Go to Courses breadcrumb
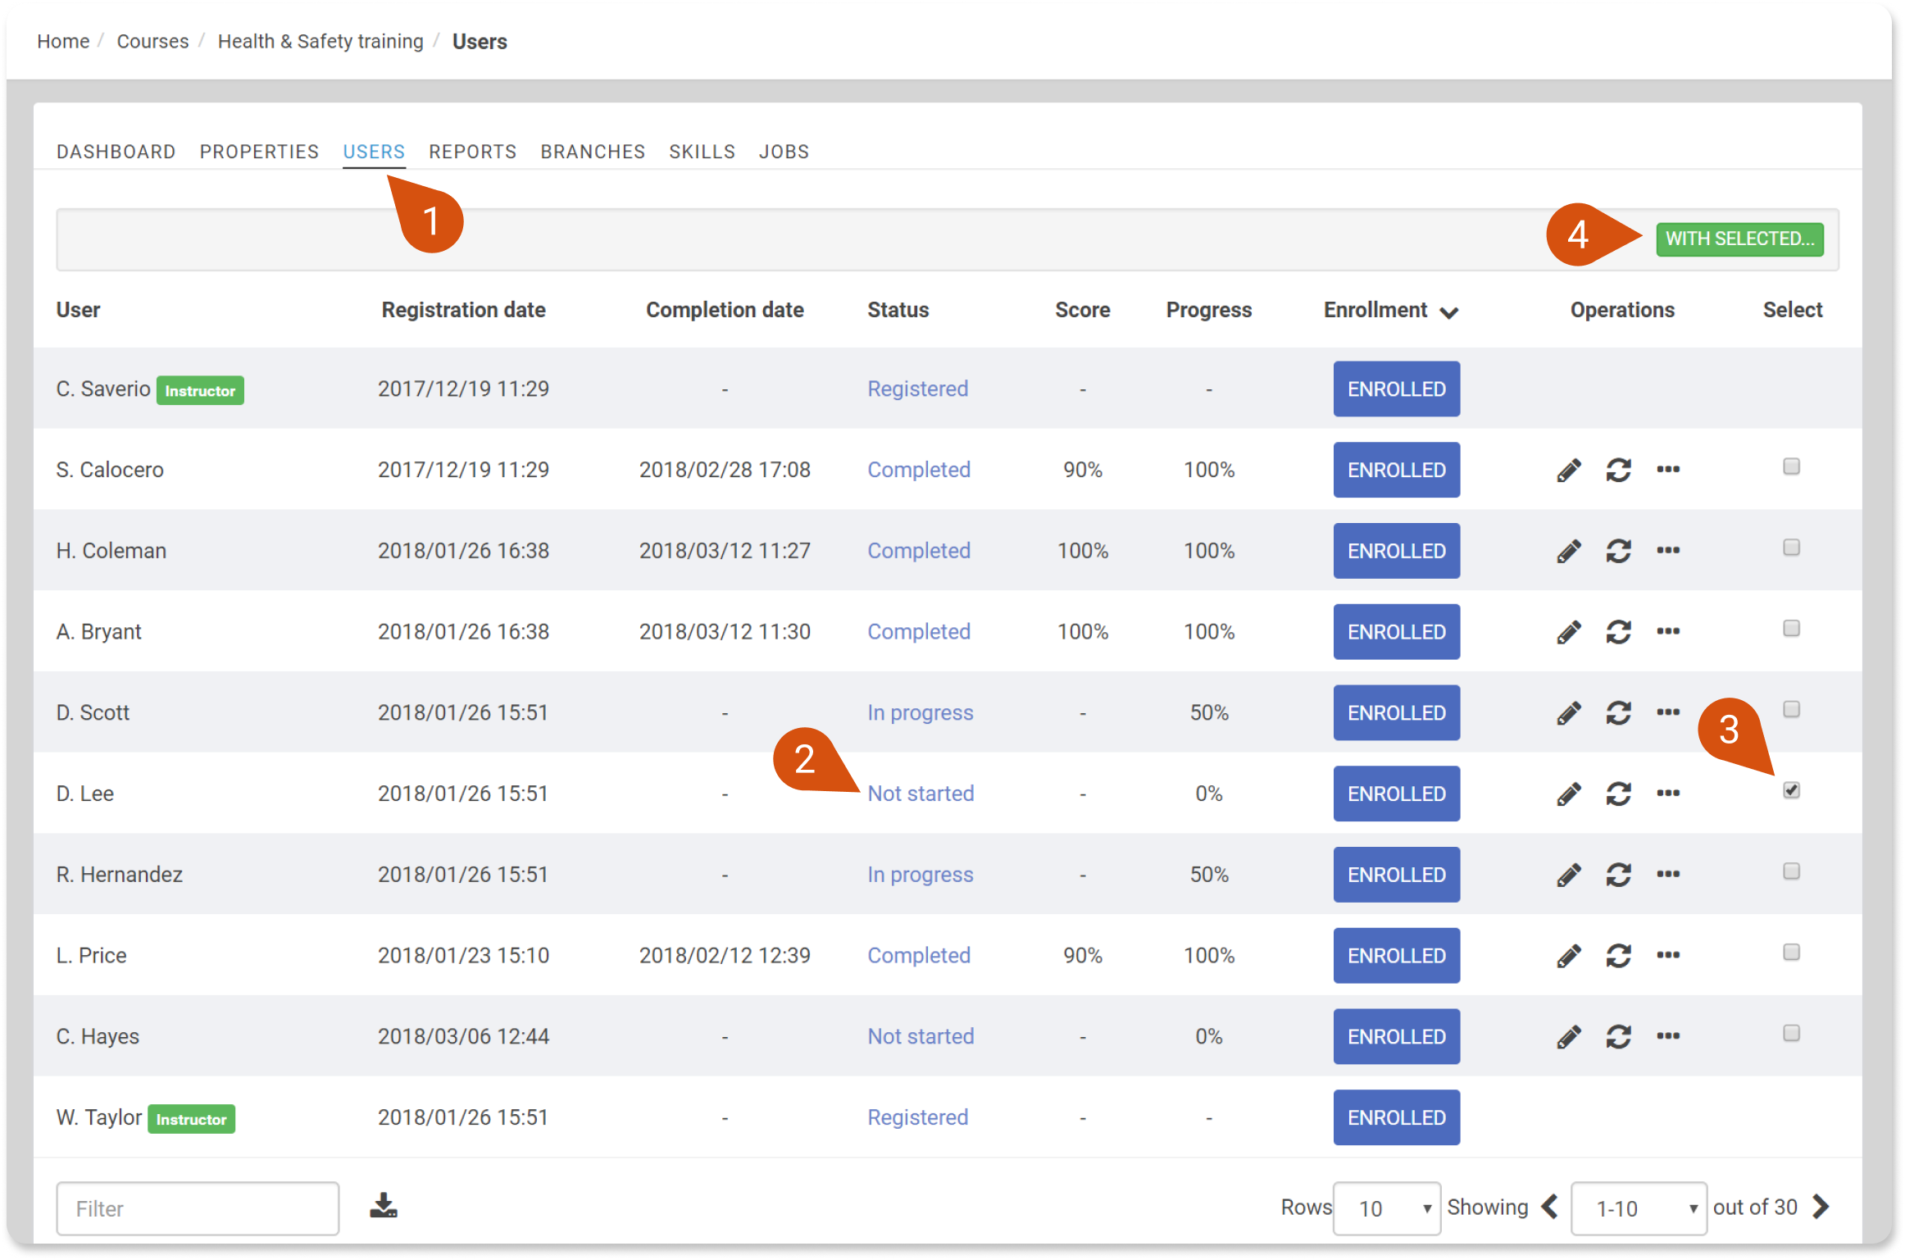The image size is (1905, 1260). coord(152,41)
